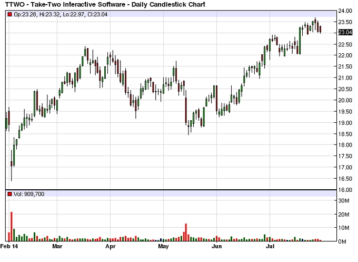The image size is (358, 262).
Task: Click the 19.00 price axis label
Action: point(345,123)
